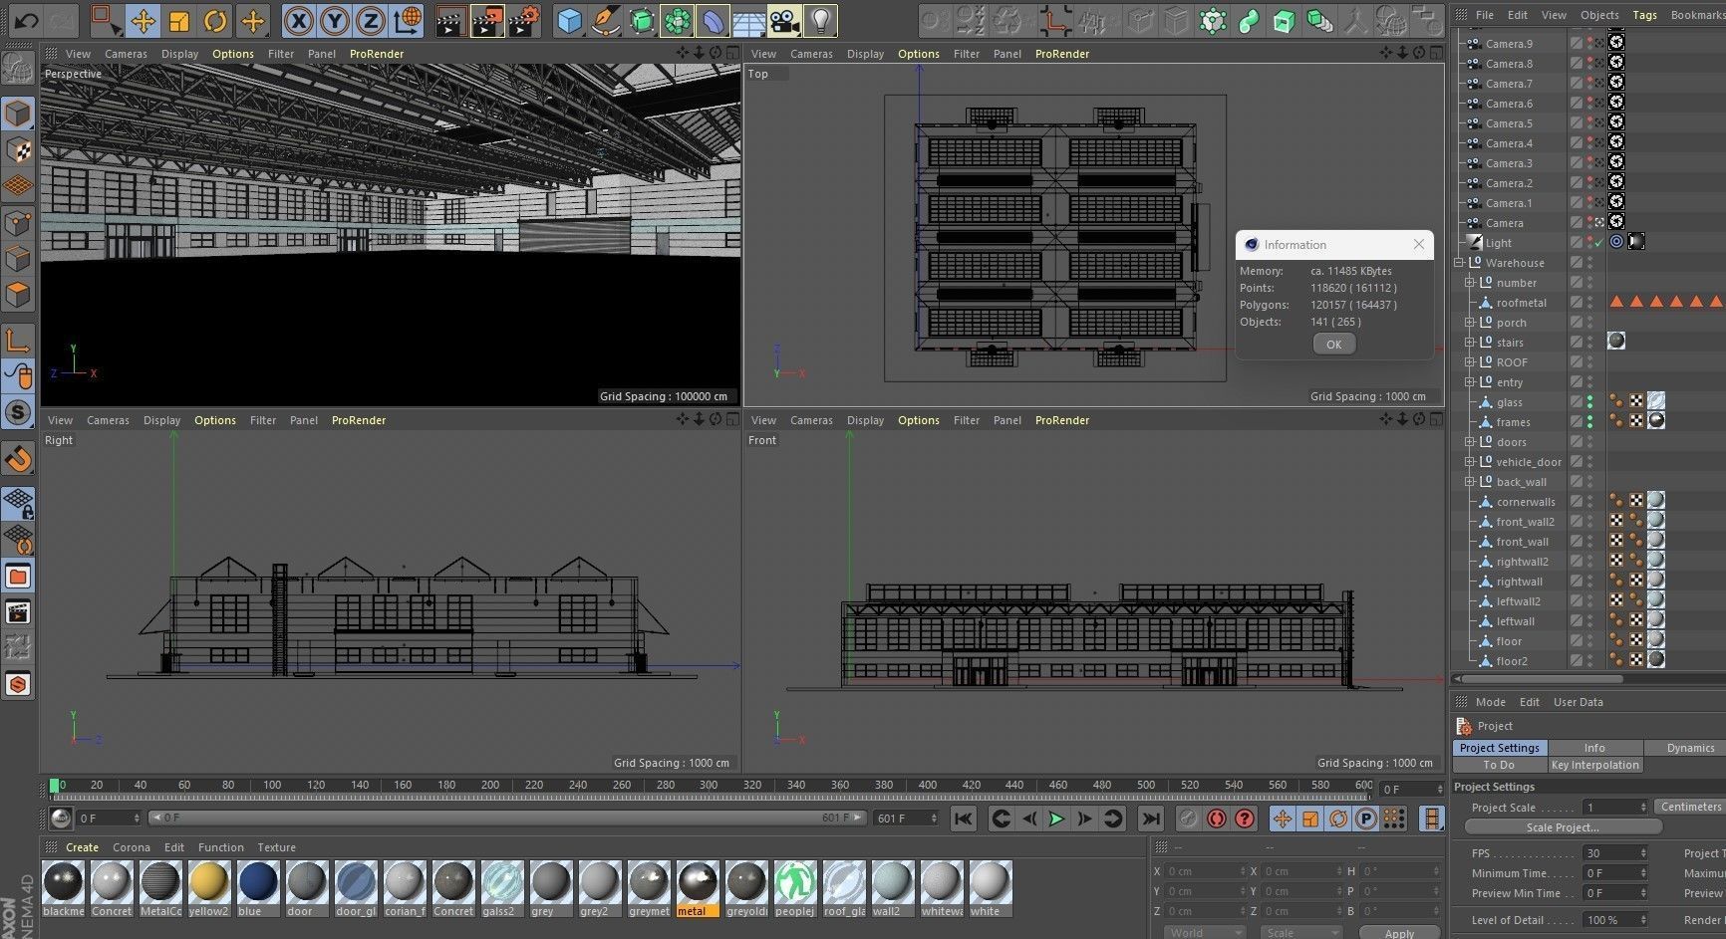Expand the stairs group
This screenshot has width=1726, height=939.
pyautogui.click(x=1469, y=343)
